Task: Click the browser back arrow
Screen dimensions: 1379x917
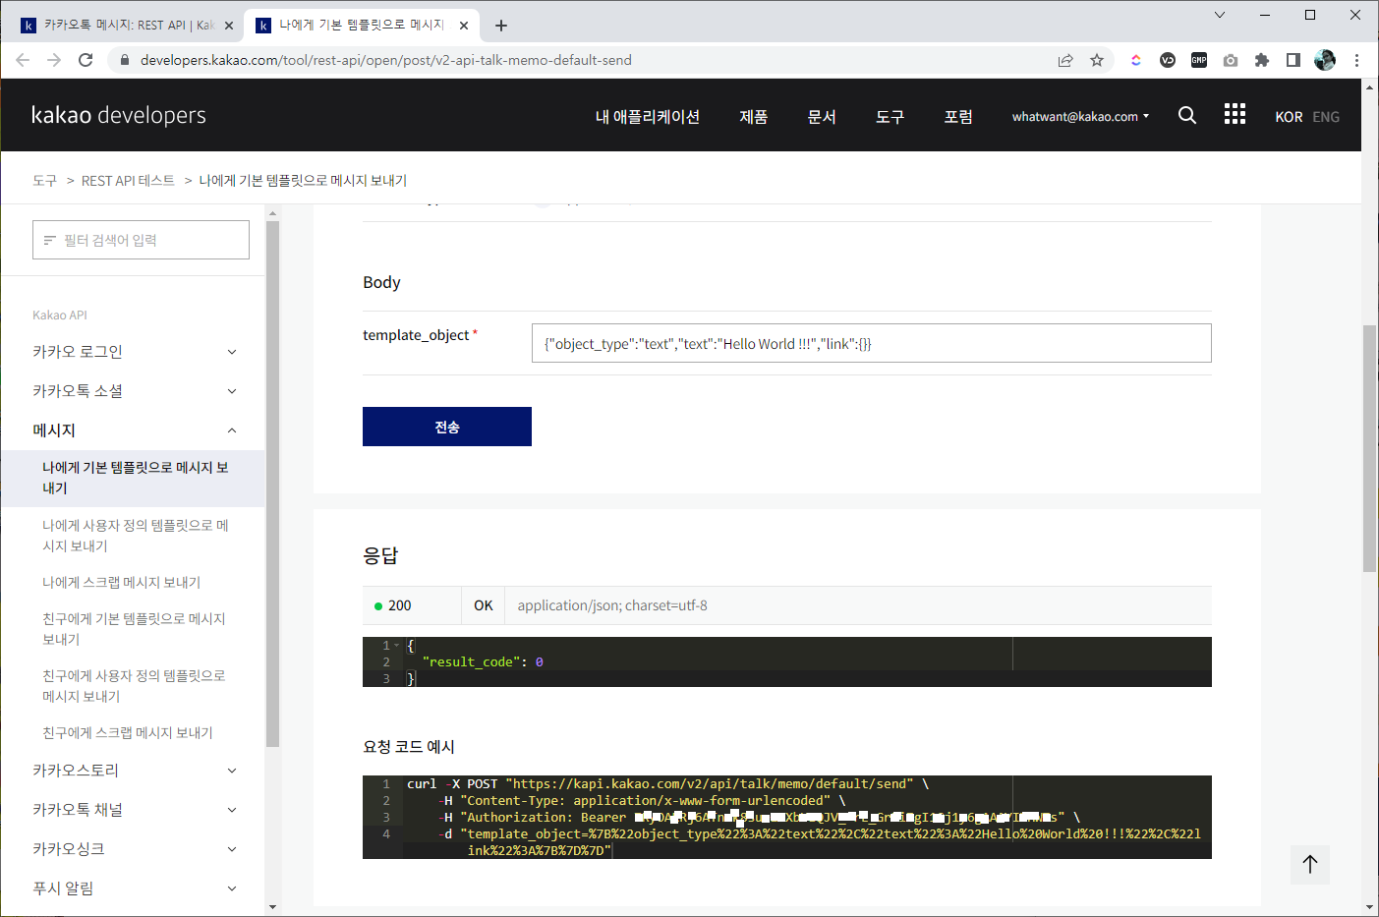Action: coord(23,60)
